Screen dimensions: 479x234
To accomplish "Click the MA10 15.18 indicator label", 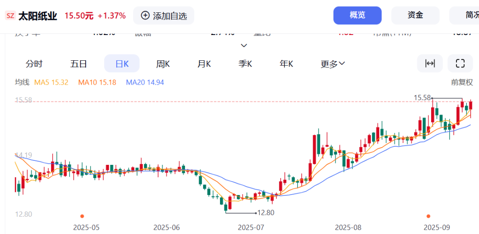I will tap(98, 82).
